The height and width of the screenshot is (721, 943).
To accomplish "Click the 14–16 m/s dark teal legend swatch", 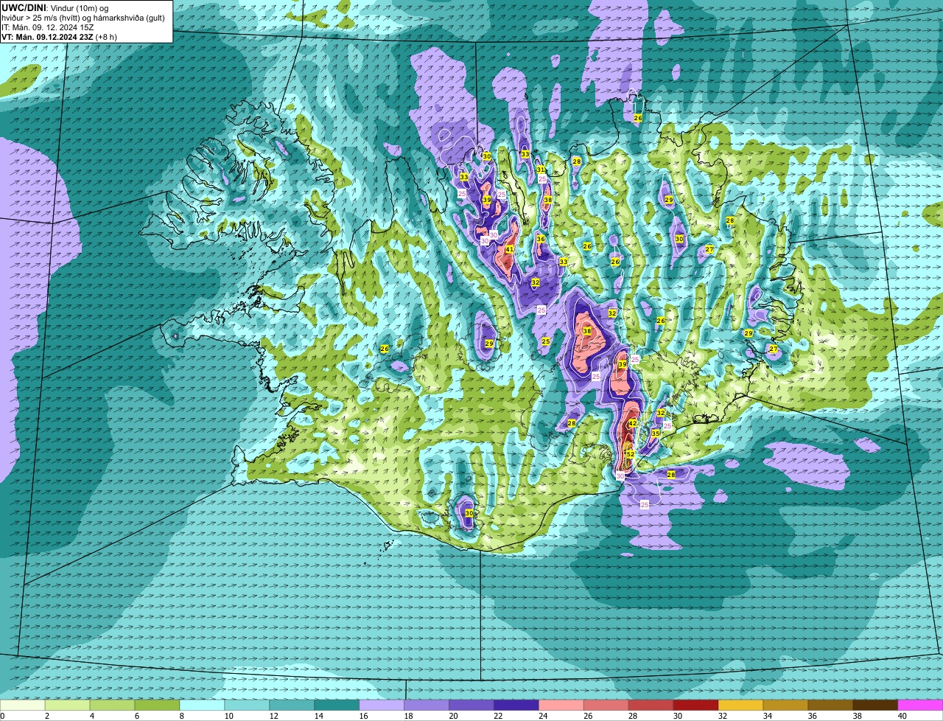I will (x=336, y=705).
